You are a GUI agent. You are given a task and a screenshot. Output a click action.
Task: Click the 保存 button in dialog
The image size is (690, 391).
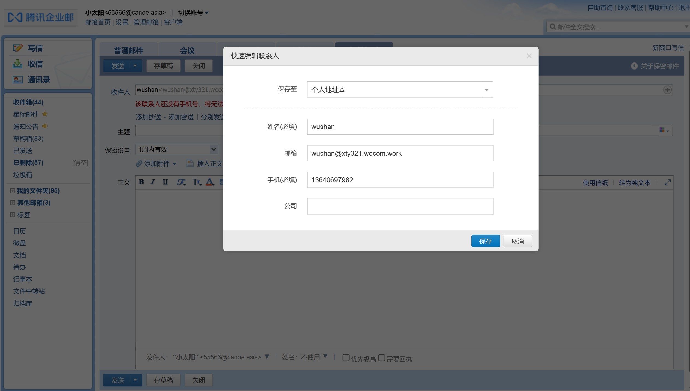point(485,241)
